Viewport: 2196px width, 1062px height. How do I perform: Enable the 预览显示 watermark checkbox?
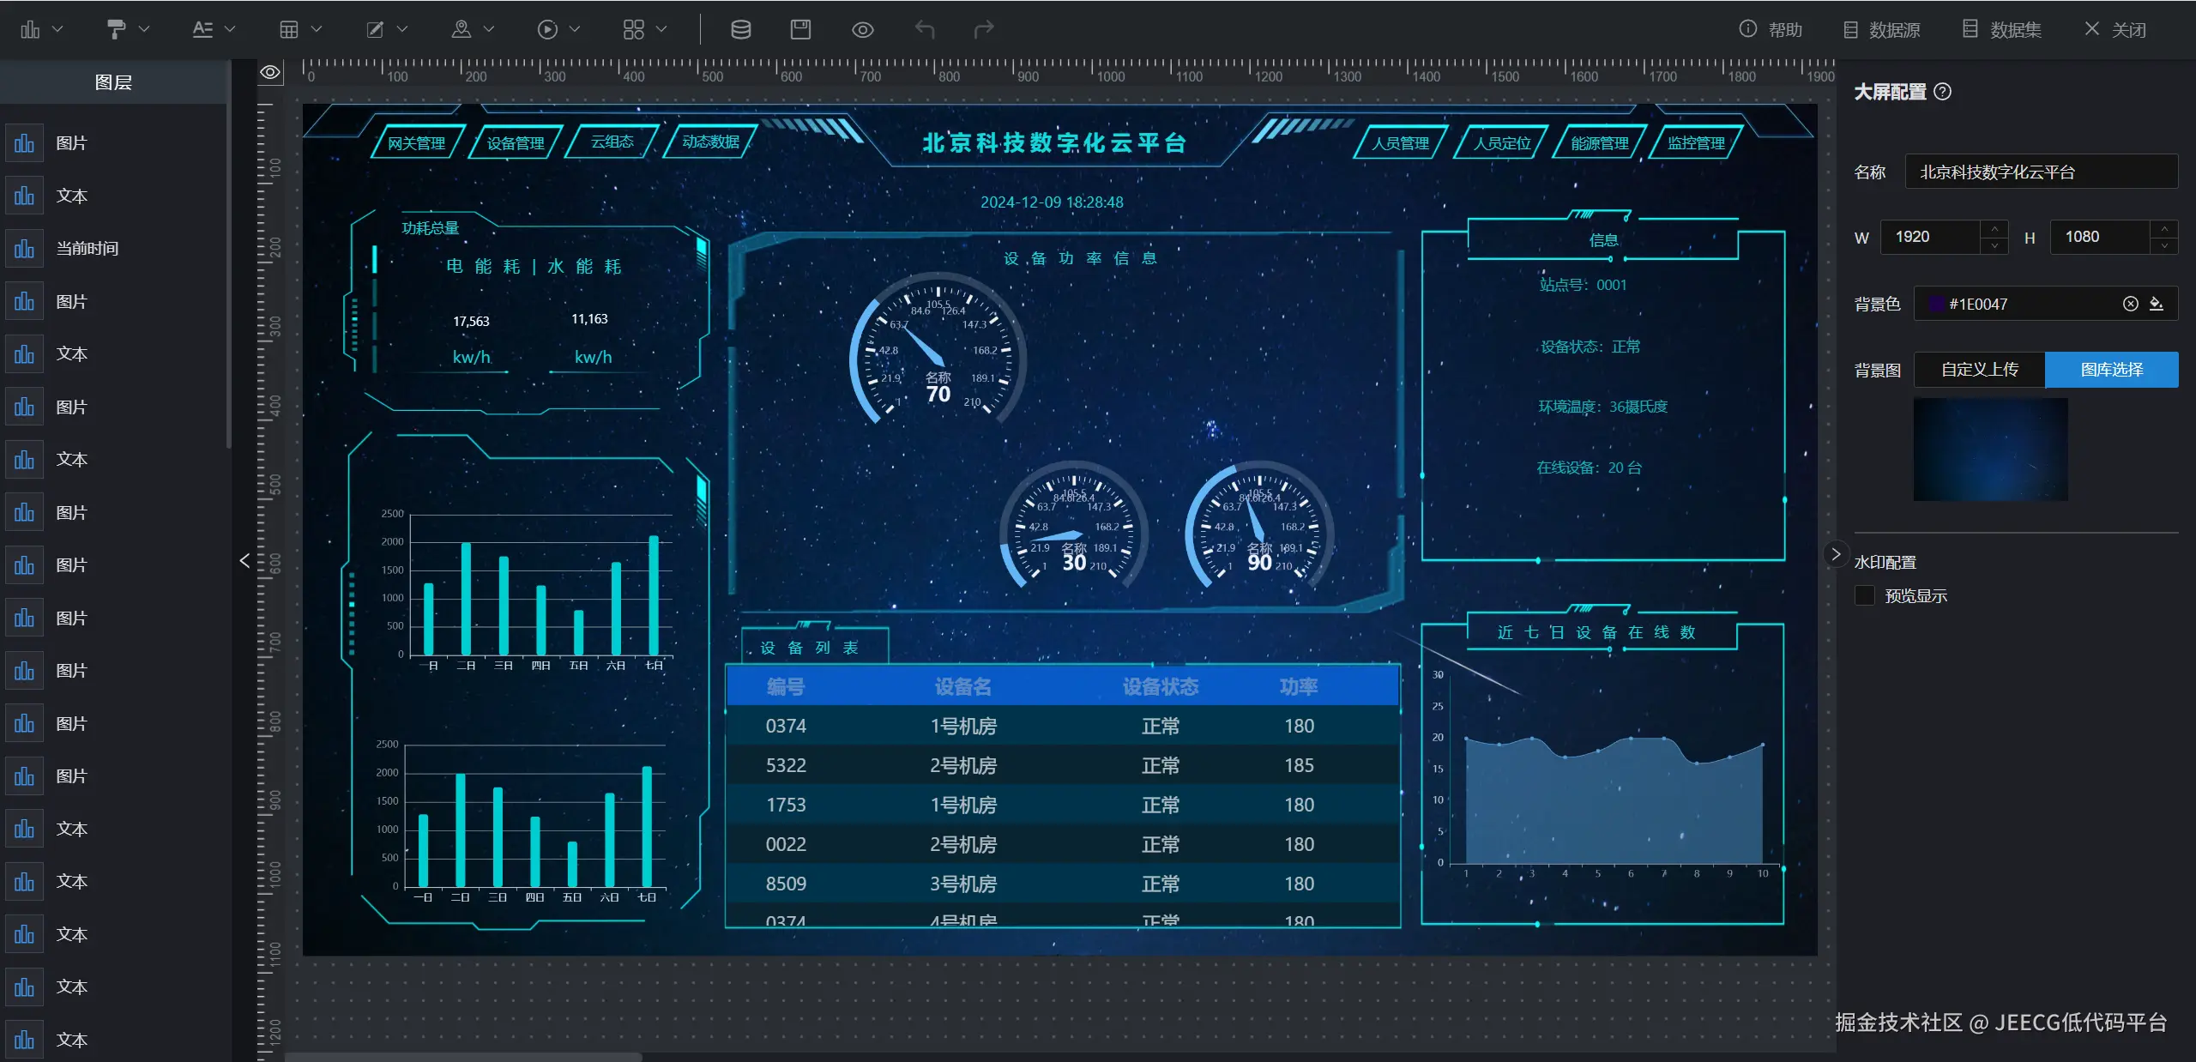[x=1865, y=595]
